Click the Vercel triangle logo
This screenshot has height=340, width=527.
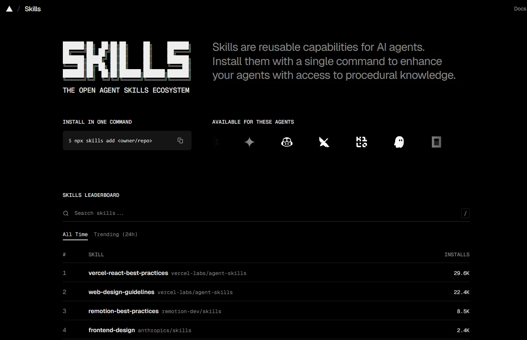click(x=9, y=8)
